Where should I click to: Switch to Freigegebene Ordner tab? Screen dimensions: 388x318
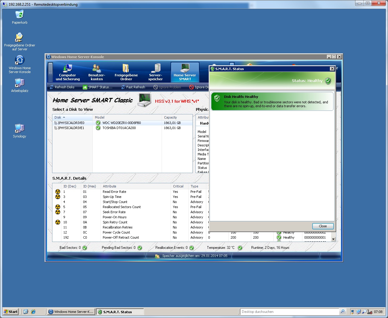pos(126,72)
